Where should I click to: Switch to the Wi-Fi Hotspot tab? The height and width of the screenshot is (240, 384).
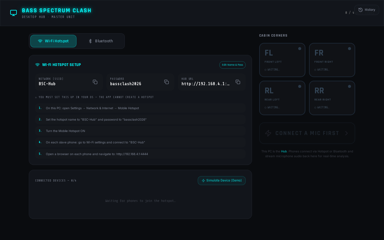(x=53, y=41)
